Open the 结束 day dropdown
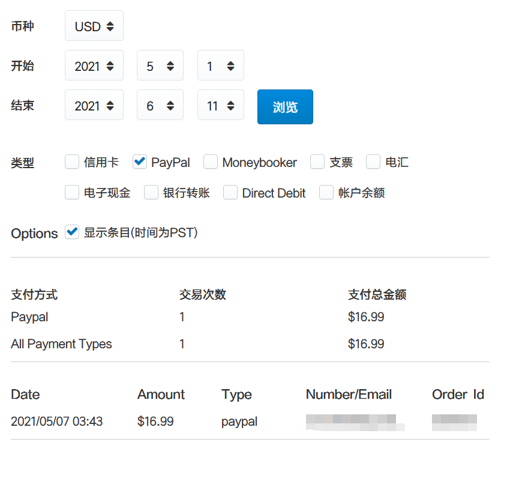 pos(220,105)
